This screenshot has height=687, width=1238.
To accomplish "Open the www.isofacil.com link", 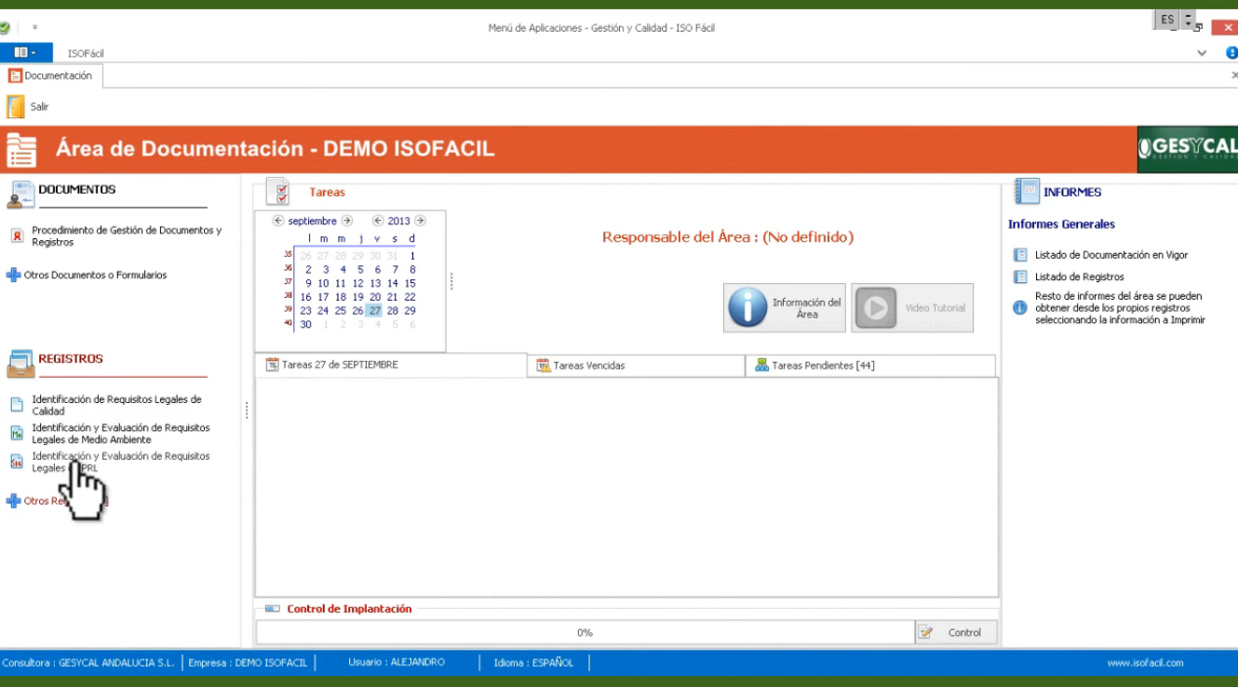I will pyautogui.click(x=1145, y=663).
